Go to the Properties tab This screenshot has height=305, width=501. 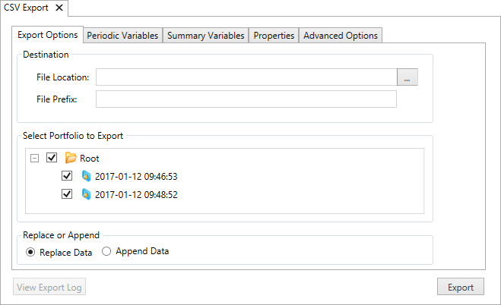pos(274,36)
